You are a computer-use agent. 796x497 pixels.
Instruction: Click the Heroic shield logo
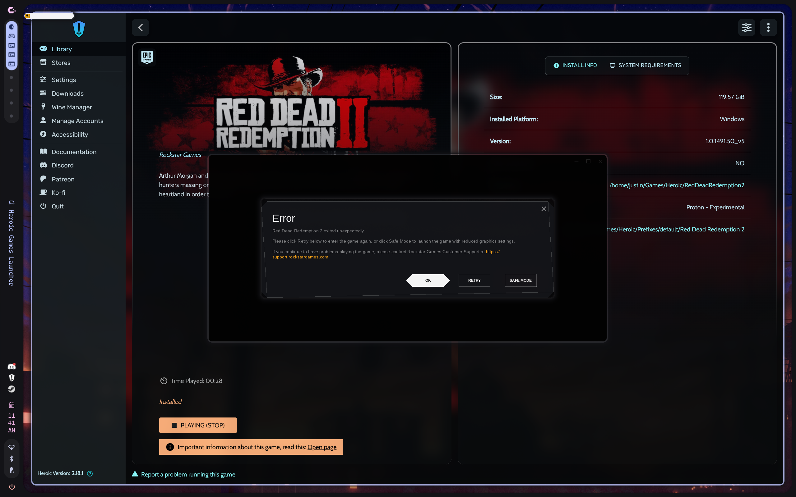click(79, 29)
